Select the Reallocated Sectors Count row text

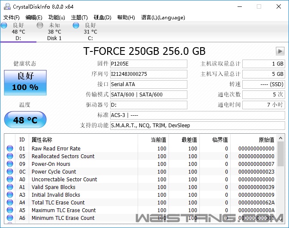(63, 156)
